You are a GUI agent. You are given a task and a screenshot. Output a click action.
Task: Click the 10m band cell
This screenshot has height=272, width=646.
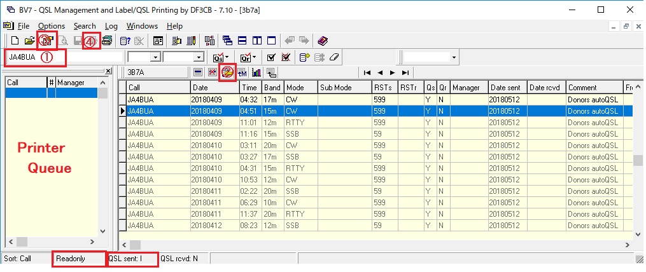click(x=273, y=203)
